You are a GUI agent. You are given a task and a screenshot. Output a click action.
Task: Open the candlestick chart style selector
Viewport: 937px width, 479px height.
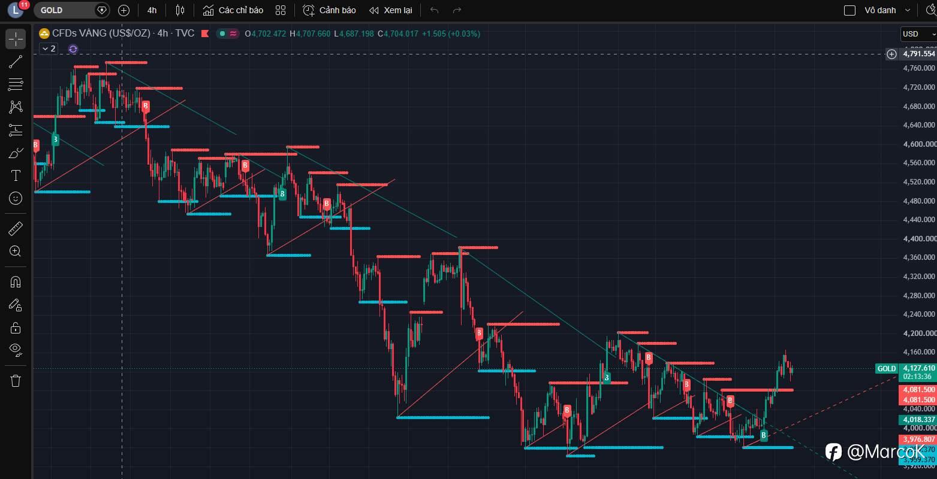180,10
